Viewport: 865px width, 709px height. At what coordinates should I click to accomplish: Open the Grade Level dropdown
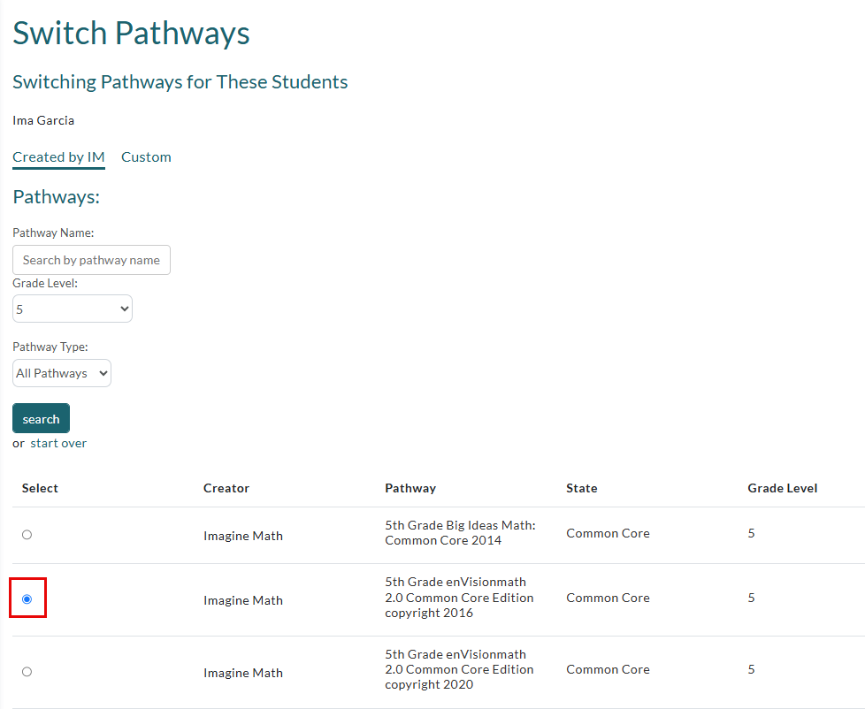pos(73,309)
